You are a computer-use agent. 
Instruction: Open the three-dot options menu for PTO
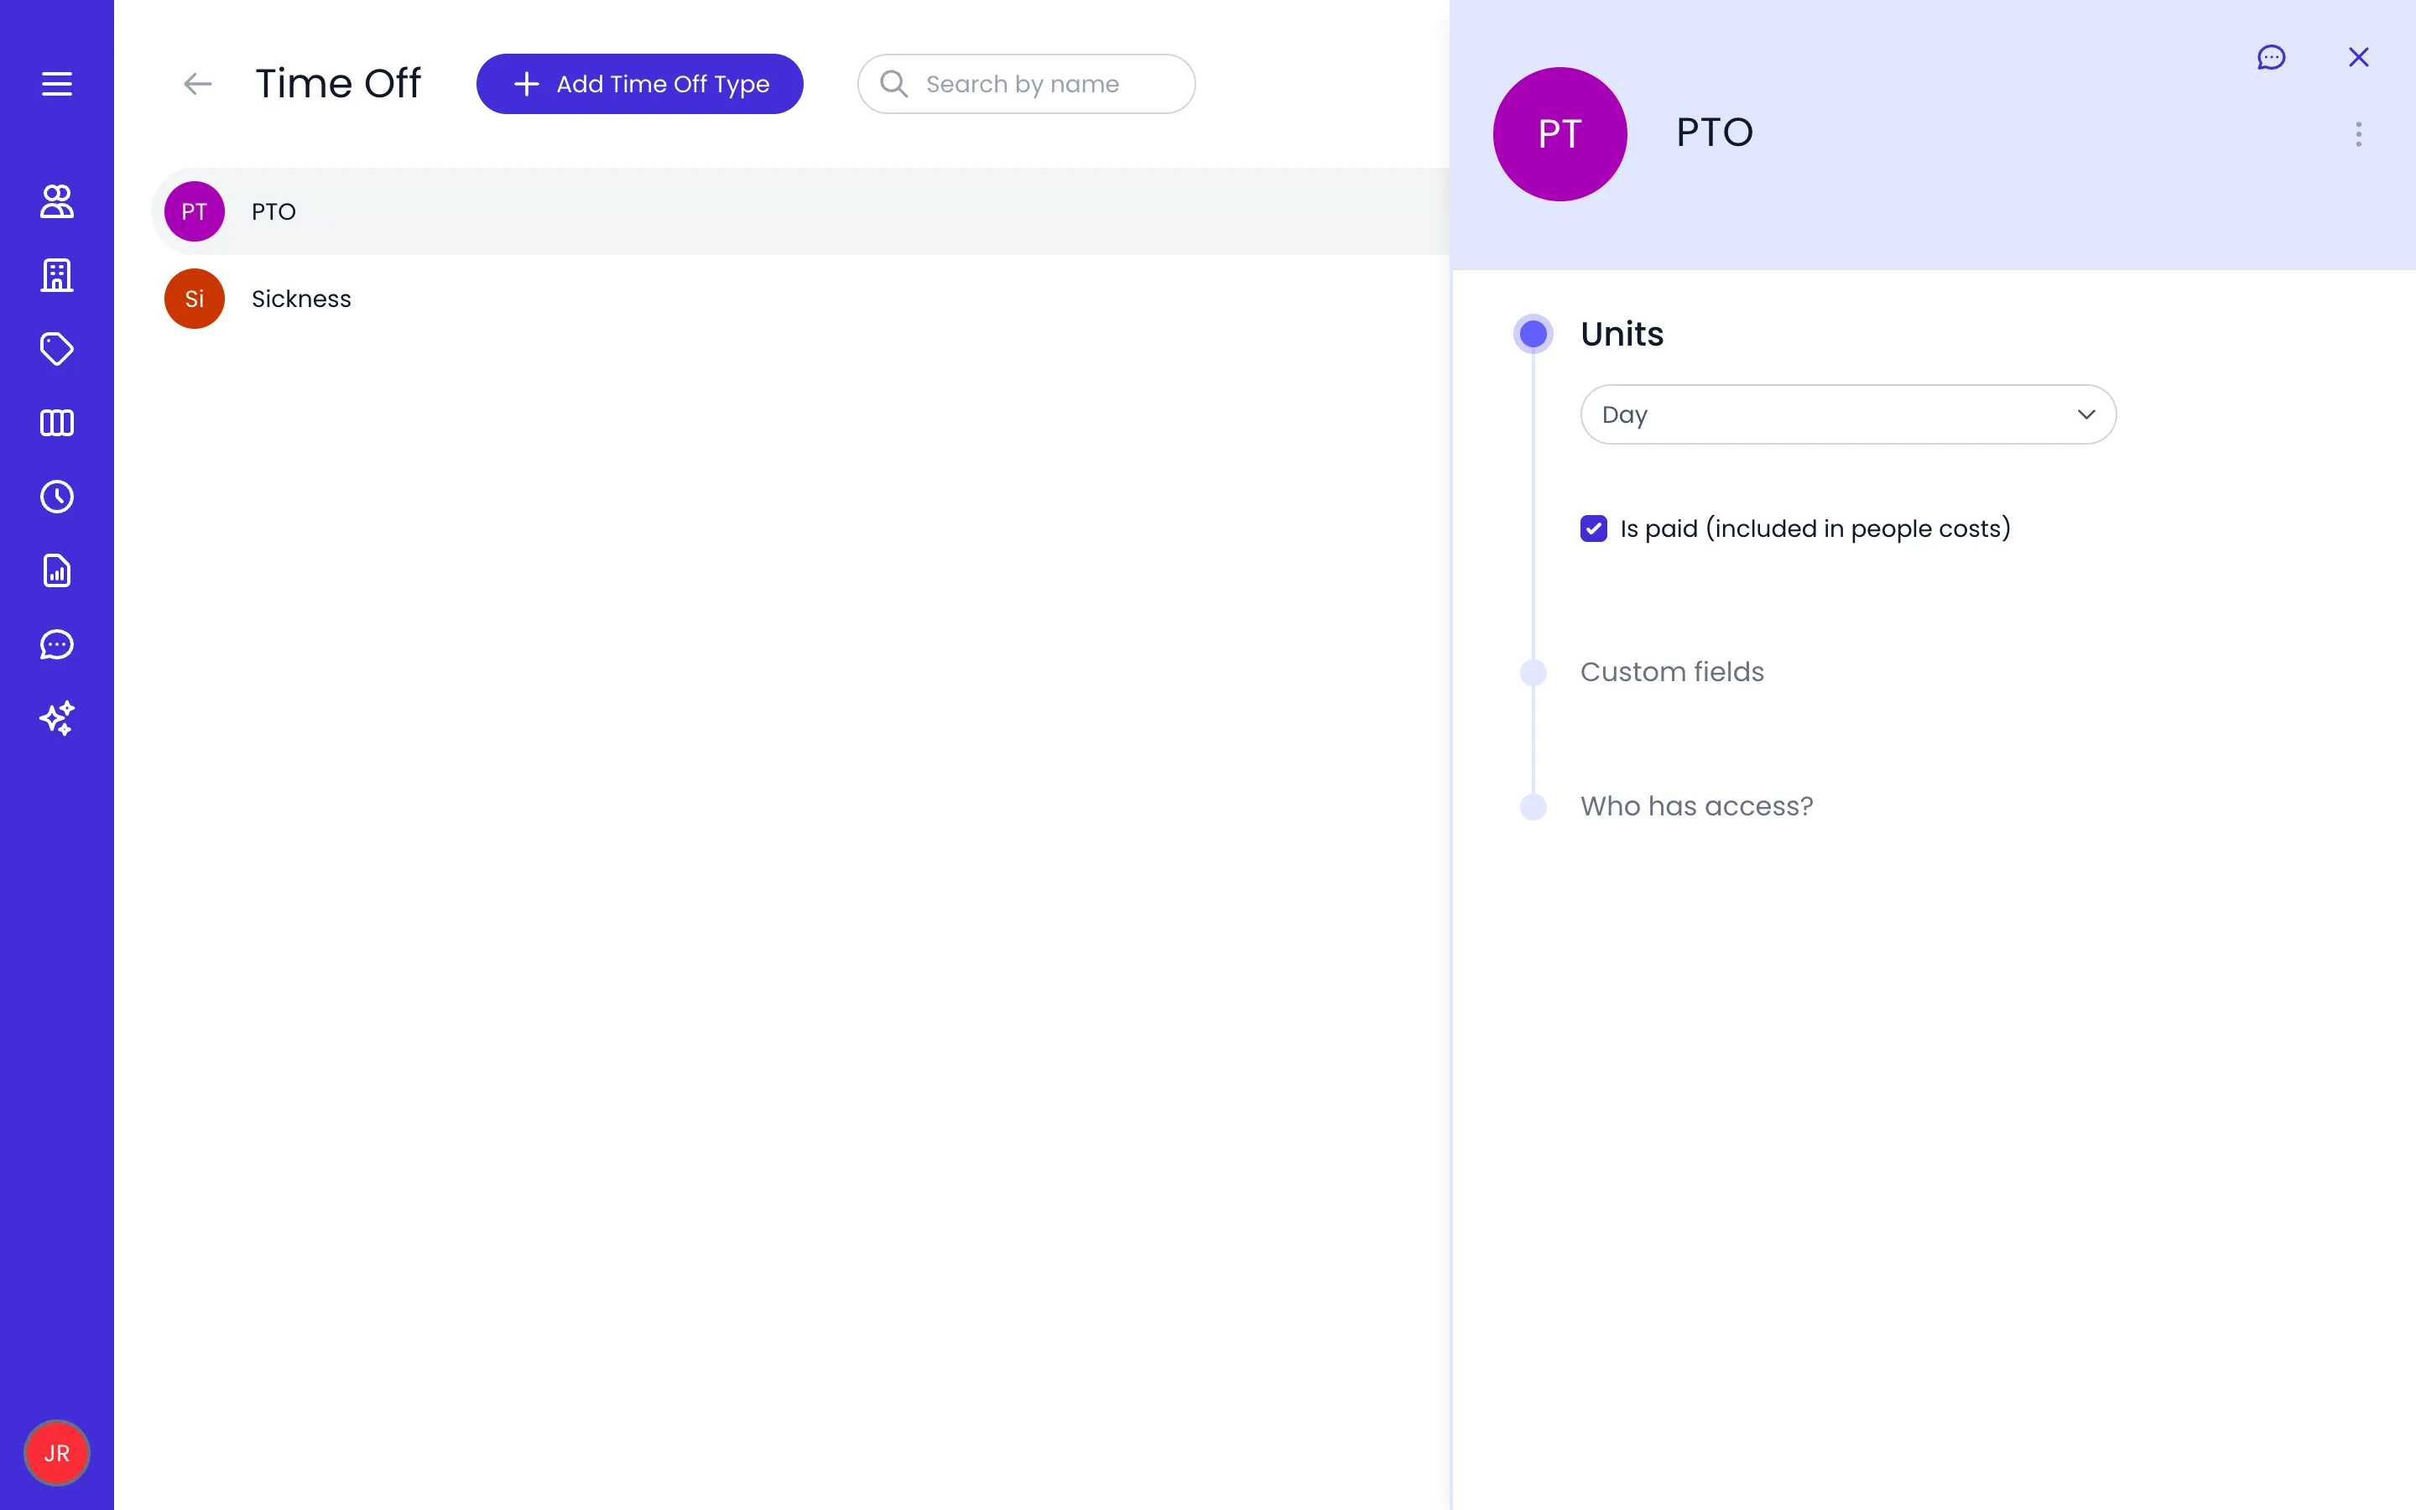[x=2358, y=134]
